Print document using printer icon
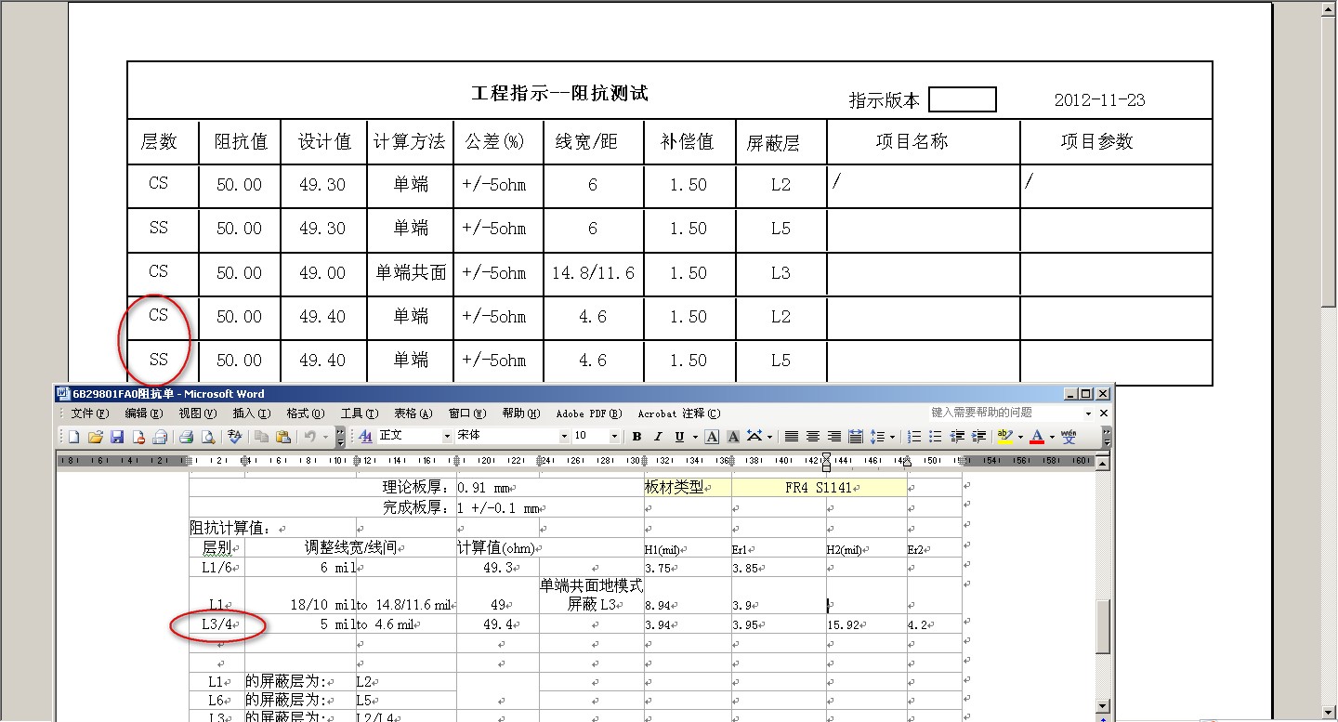This screenshot has width=1338, height=722. click(x=186, y=436)
